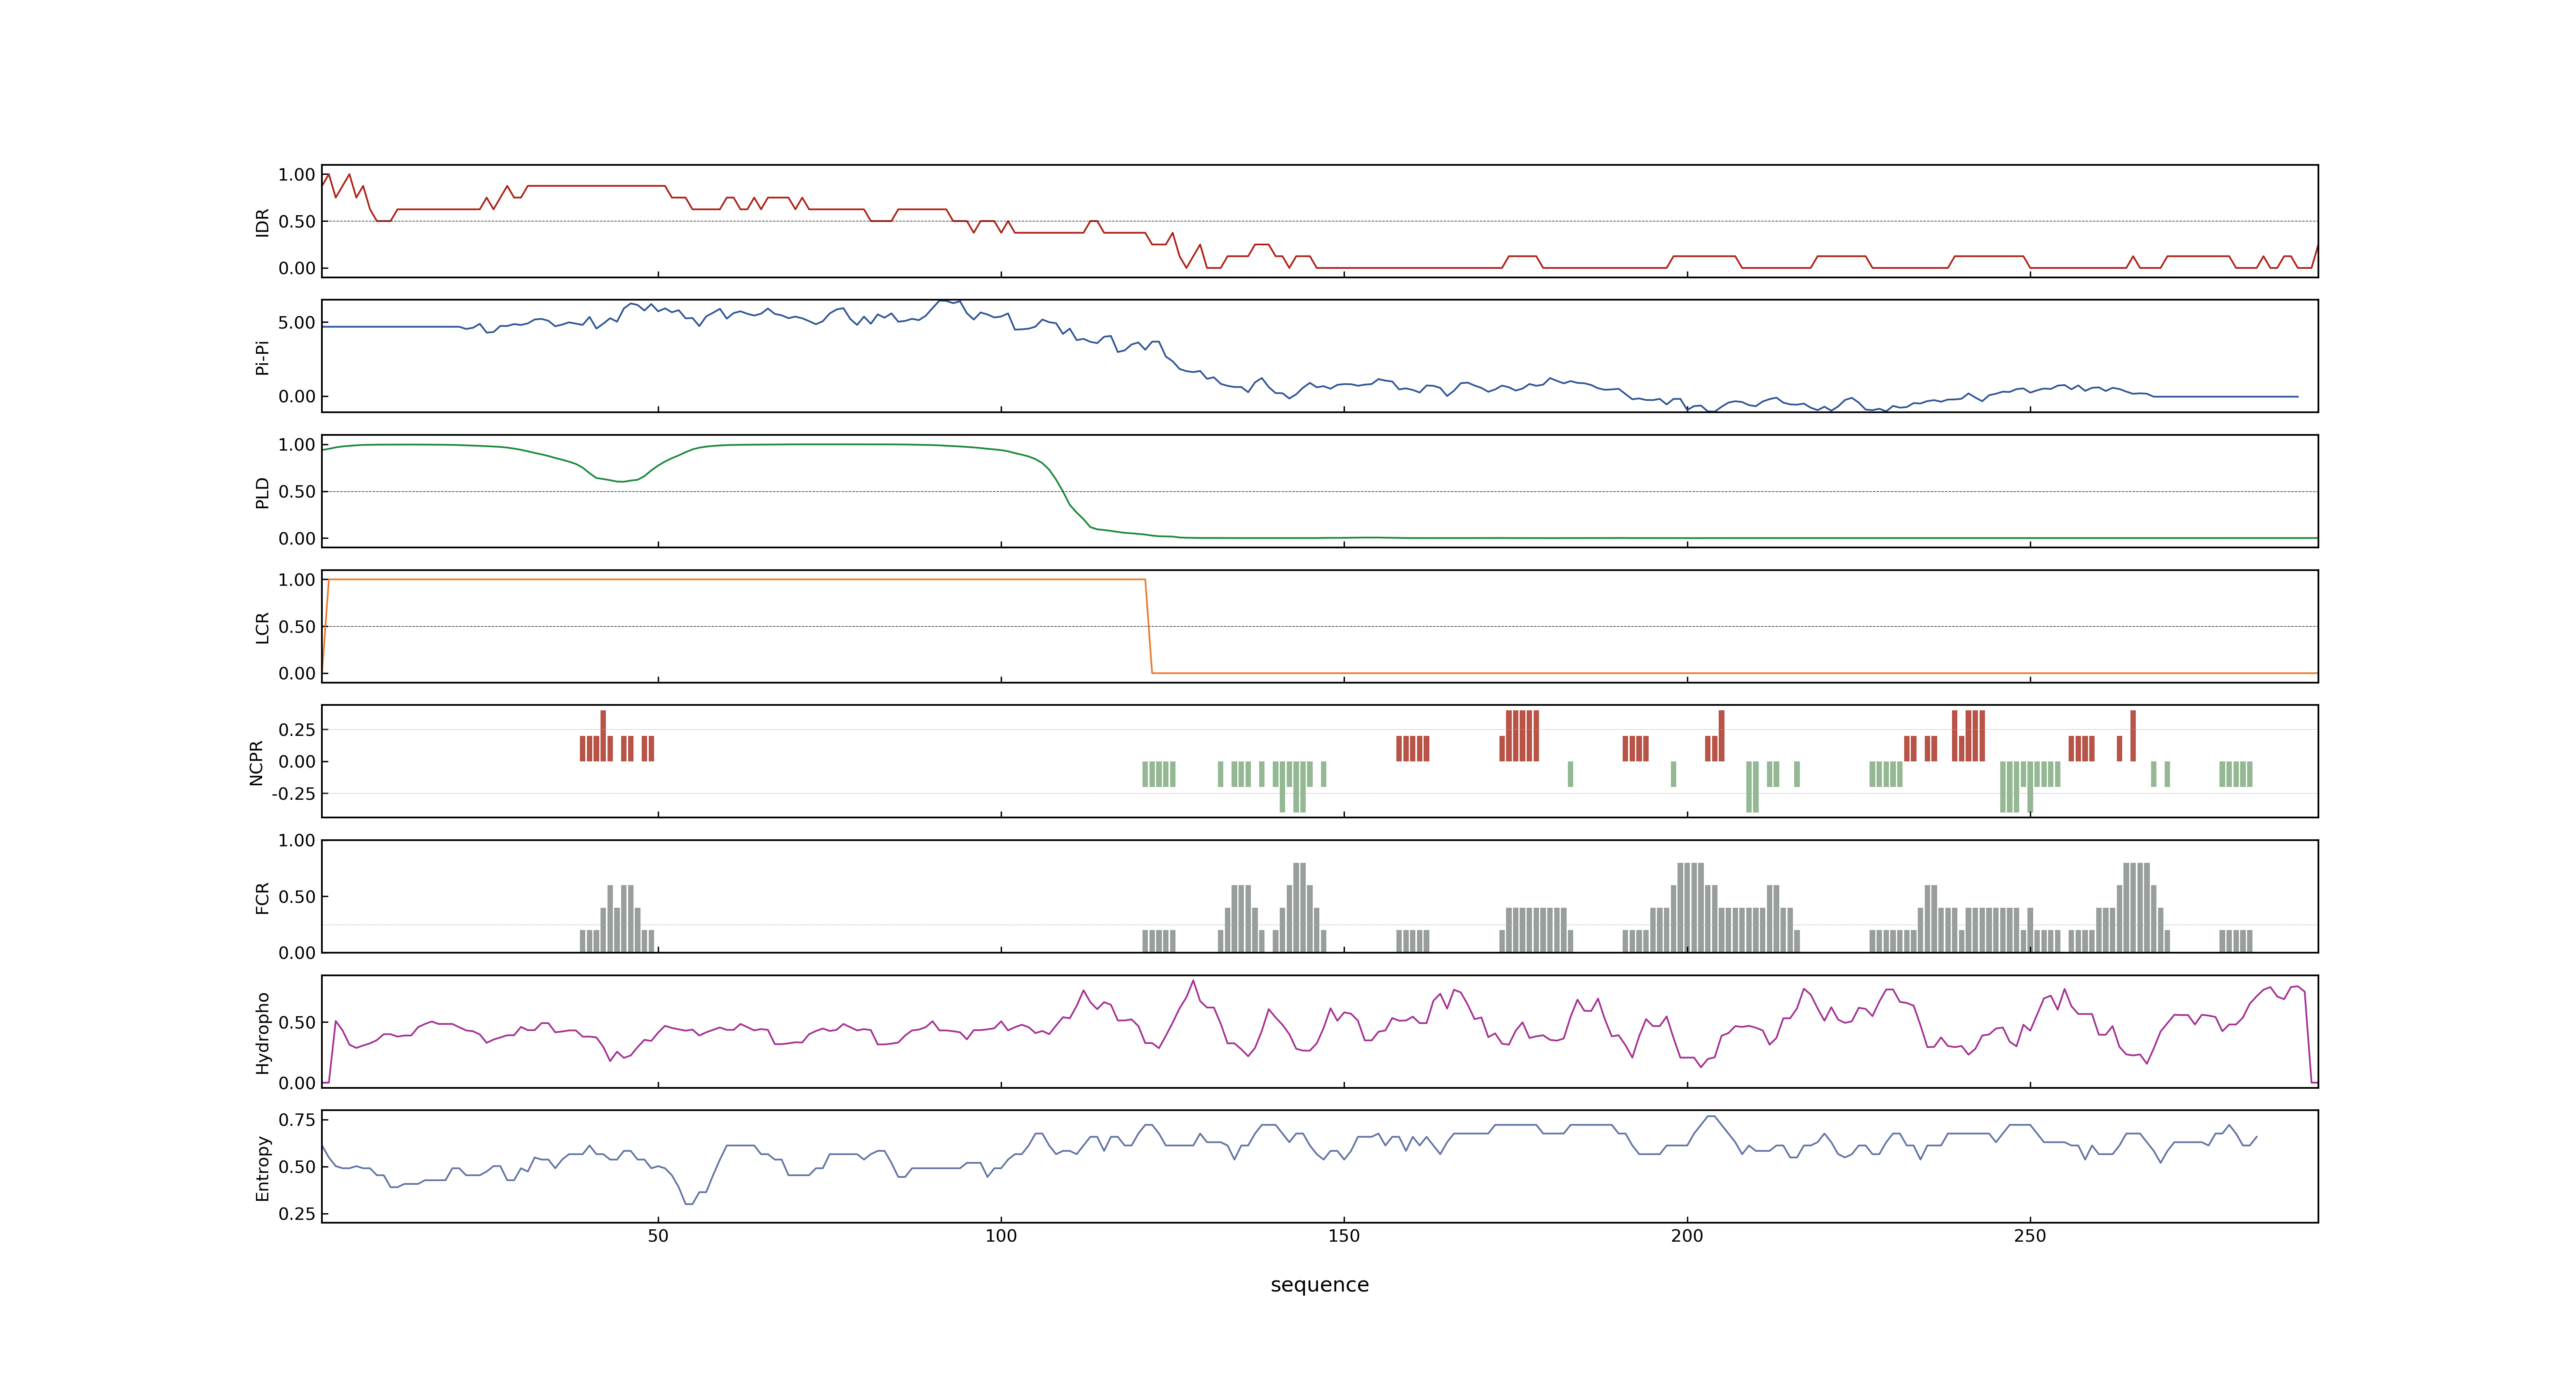Click the x-axis tick label 50

pyautogui.click(x=658, y=1235)
